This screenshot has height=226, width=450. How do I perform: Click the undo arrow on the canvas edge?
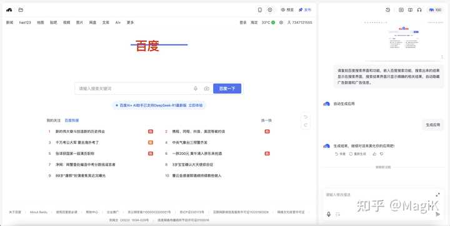(306, 117)
